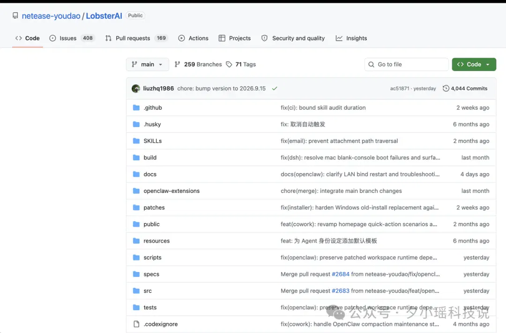
Task: Click the Public visibility label
Action: 135,15
